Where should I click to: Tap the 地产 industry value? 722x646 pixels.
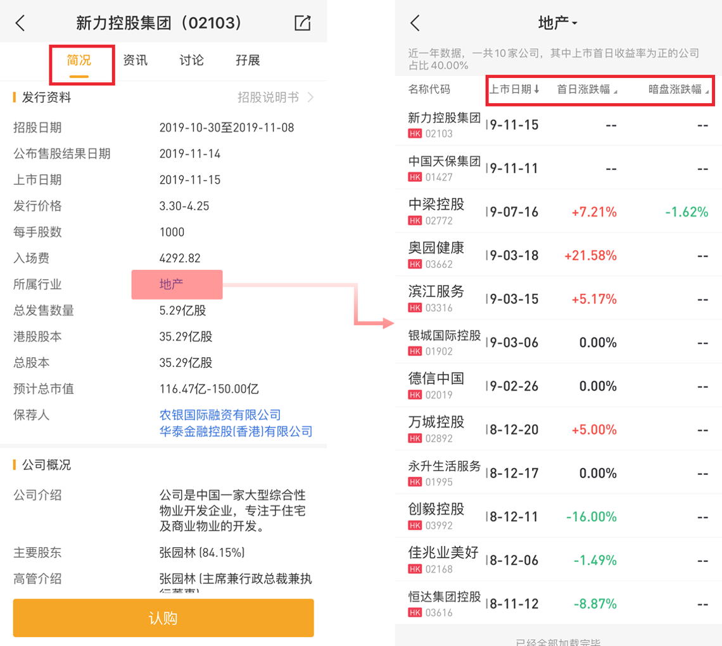[x=171, y=284]
